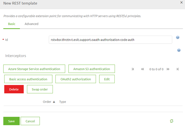
Task: Add Amazon S3 authentication interceptor
Action: coord(92,69)
